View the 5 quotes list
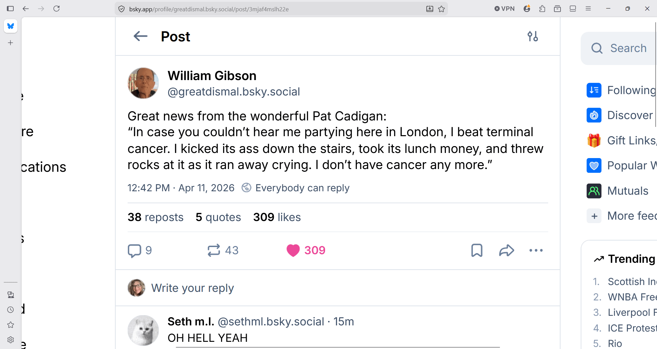Screen dimensions: 657x349 point(218,217)
